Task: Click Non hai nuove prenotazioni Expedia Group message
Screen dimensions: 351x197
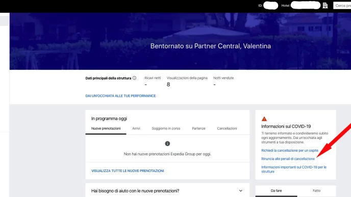Action: pyautogui.click(x=167, y=154)
